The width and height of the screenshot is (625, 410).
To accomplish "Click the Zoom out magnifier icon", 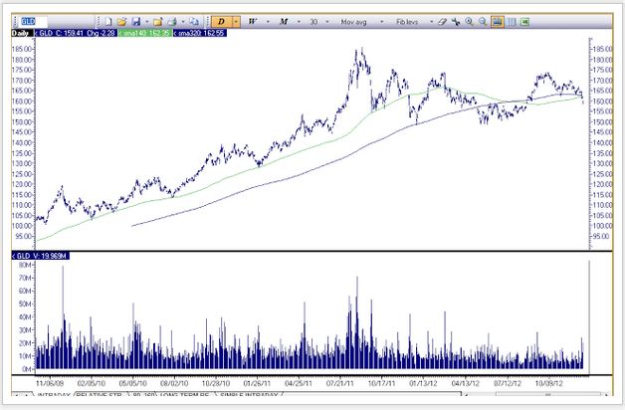I will 483,20.
